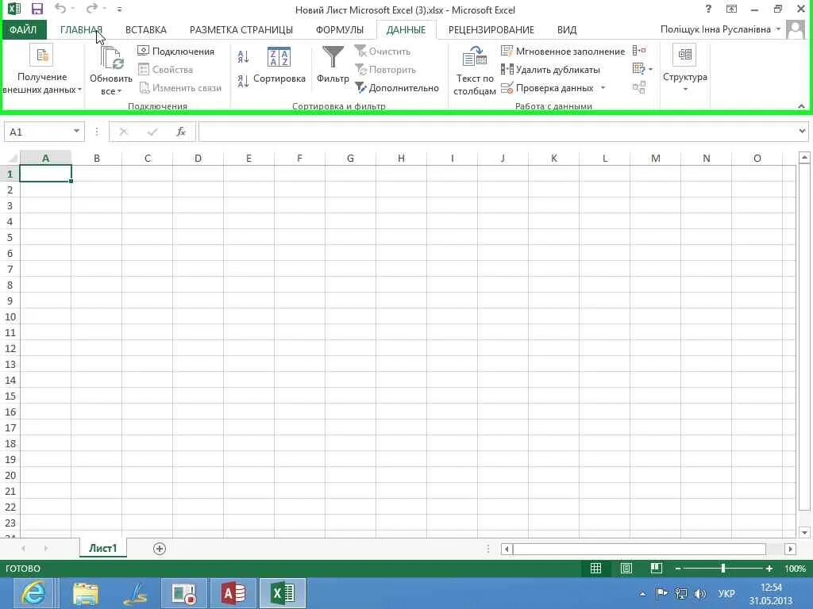Click the УКР language indicator
The width and height of the screenshot is (813, 609).
[726, 593]
